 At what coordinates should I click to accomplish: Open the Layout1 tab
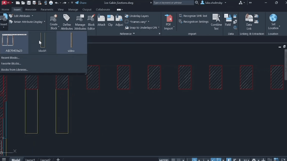[30, 159]
